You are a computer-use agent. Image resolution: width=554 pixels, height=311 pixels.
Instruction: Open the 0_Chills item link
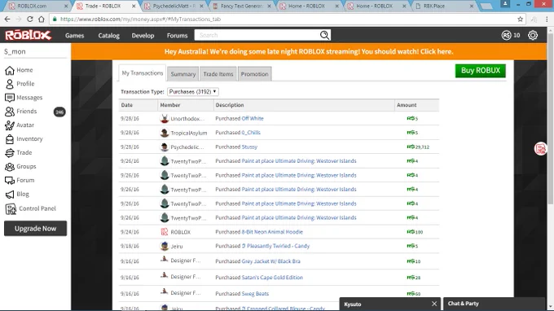(x=251, y=133)
